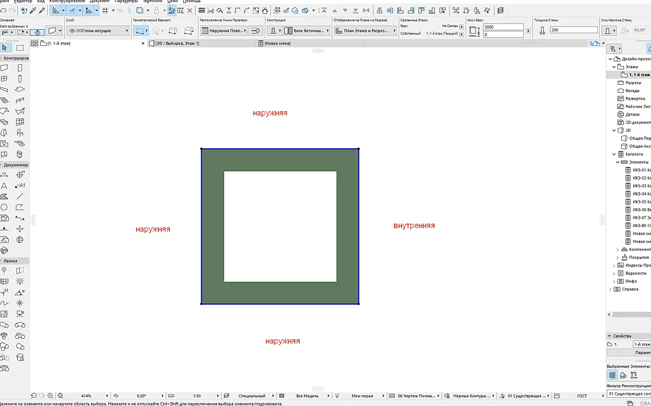Select the Arrow selection tool
This screenshot has height=406, width=651.
tap(4, 48)
